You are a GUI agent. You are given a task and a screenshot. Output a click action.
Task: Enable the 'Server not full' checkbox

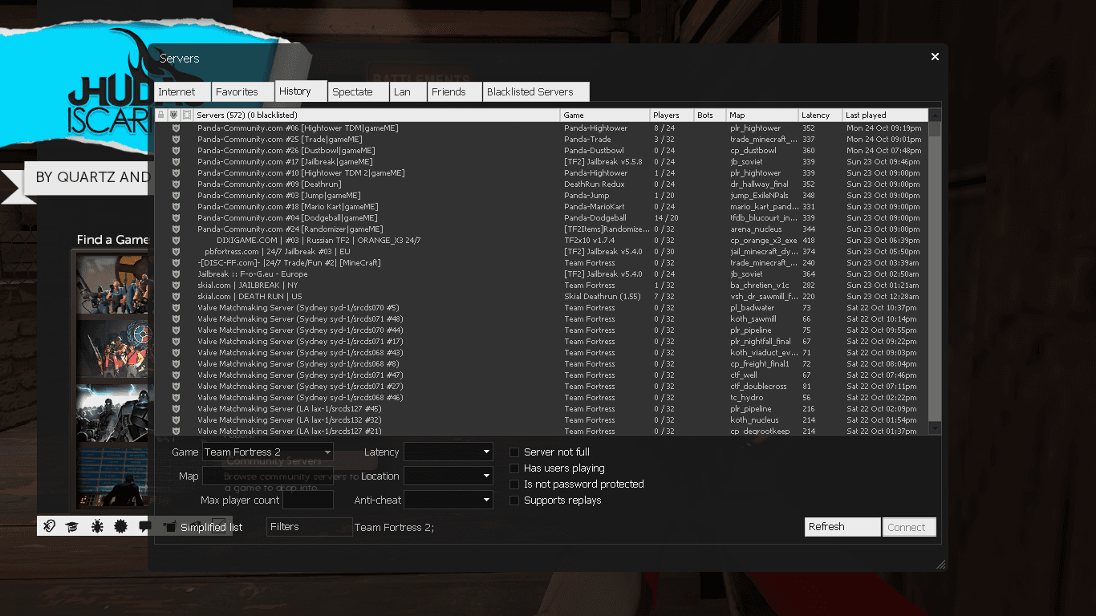515,452
